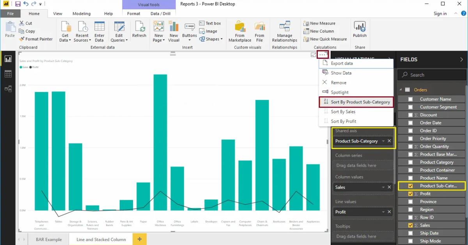Click inside the Fields search box
The width and height of the screenshot is (468, 245).
click(431, 75)
